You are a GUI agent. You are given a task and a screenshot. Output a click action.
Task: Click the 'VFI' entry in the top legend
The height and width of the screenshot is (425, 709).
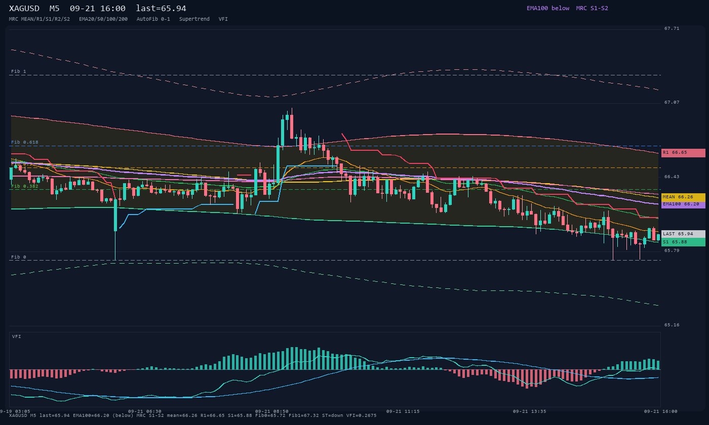(223, 19)
